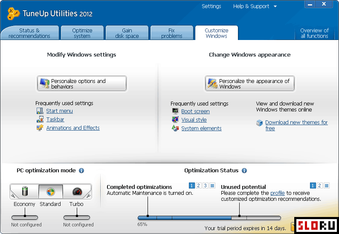This screenshot has width=339, height=234.
Task: Select Standard optimization mode
Action: click(x=51, y=191)
